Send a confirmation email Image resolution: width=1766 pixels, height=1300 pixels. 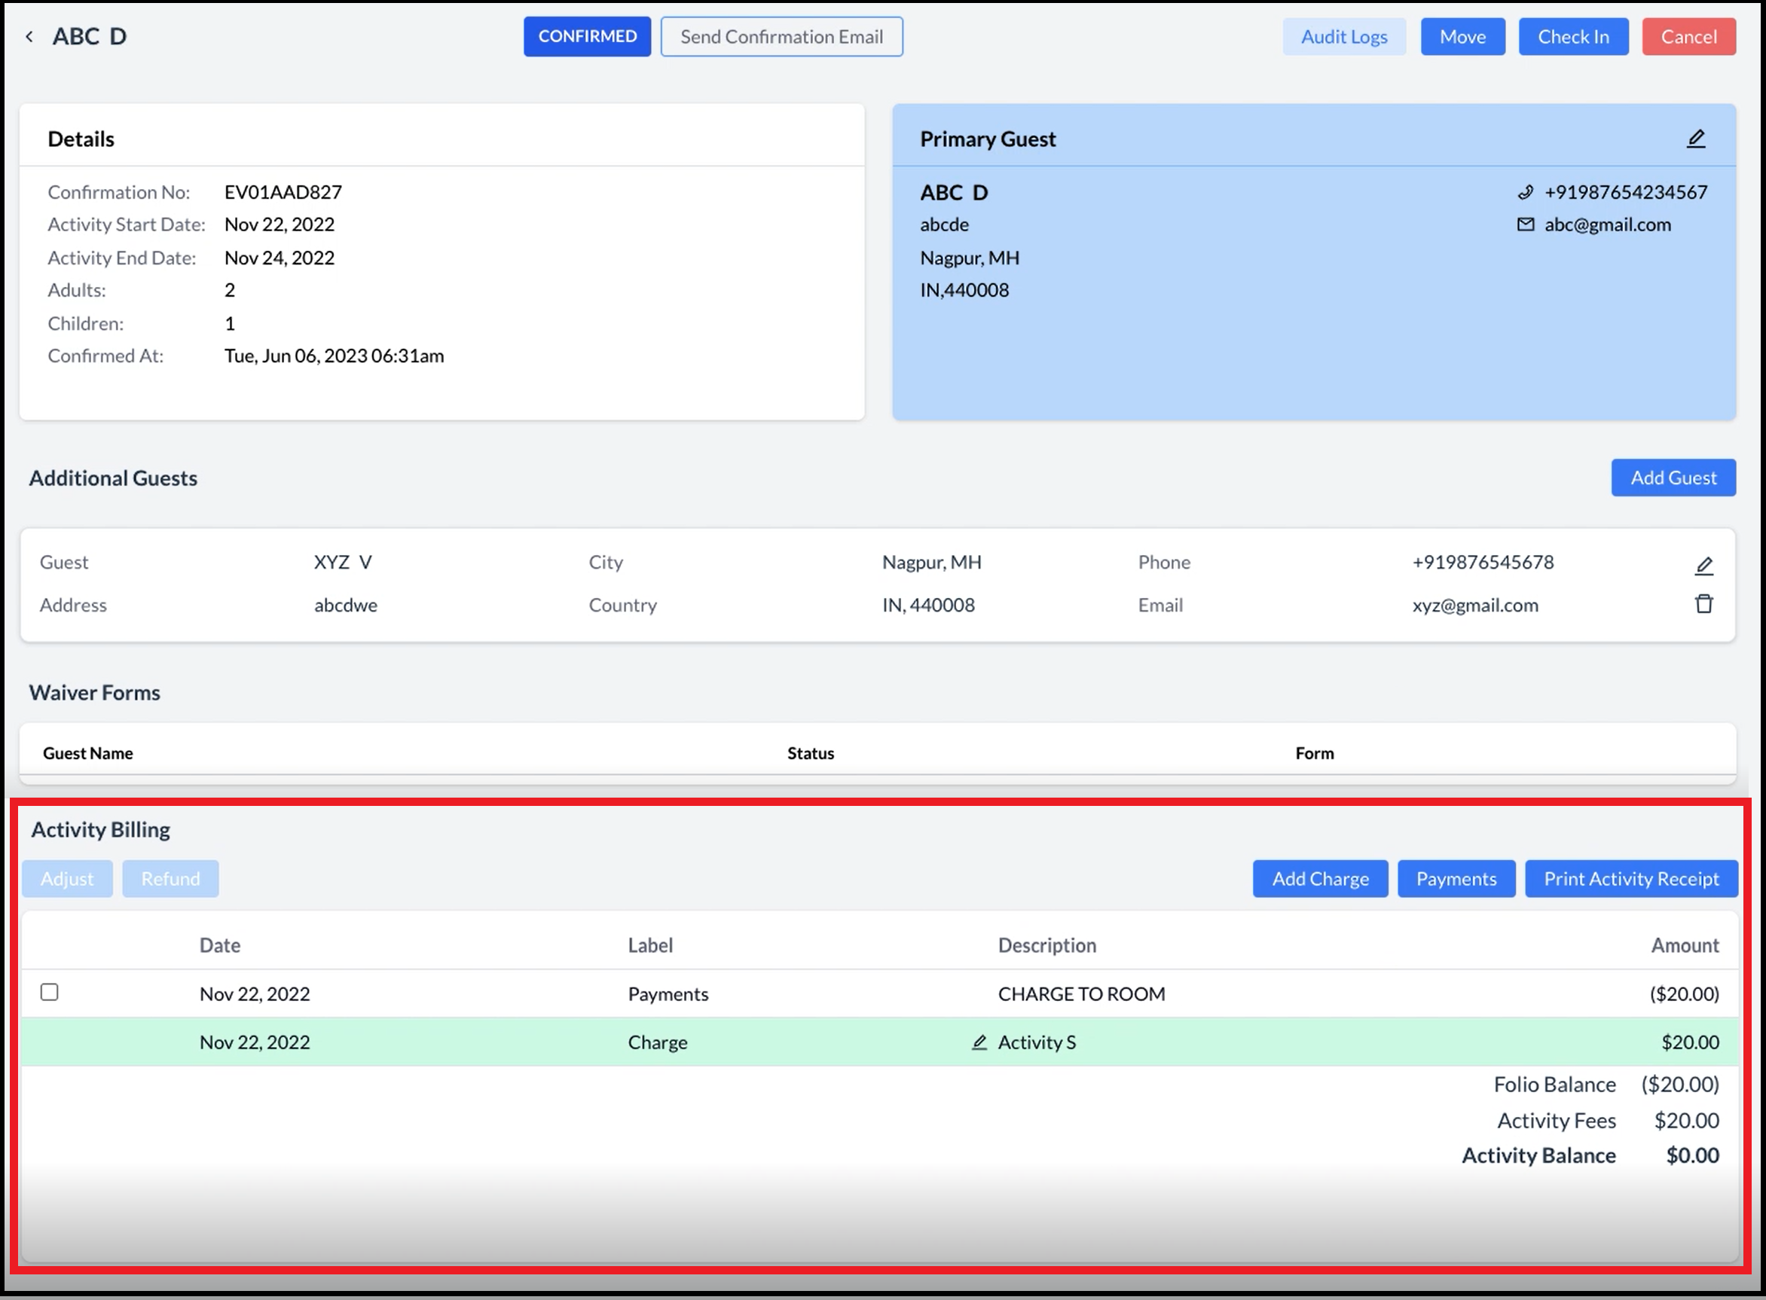tap(781, 36)
